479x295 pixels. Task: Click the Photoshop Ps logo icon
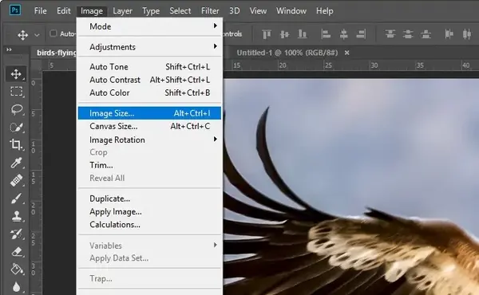(x=15, y=10)
